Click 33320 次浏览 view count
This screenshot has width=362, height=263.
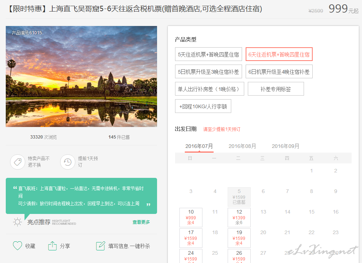(43, 137)
